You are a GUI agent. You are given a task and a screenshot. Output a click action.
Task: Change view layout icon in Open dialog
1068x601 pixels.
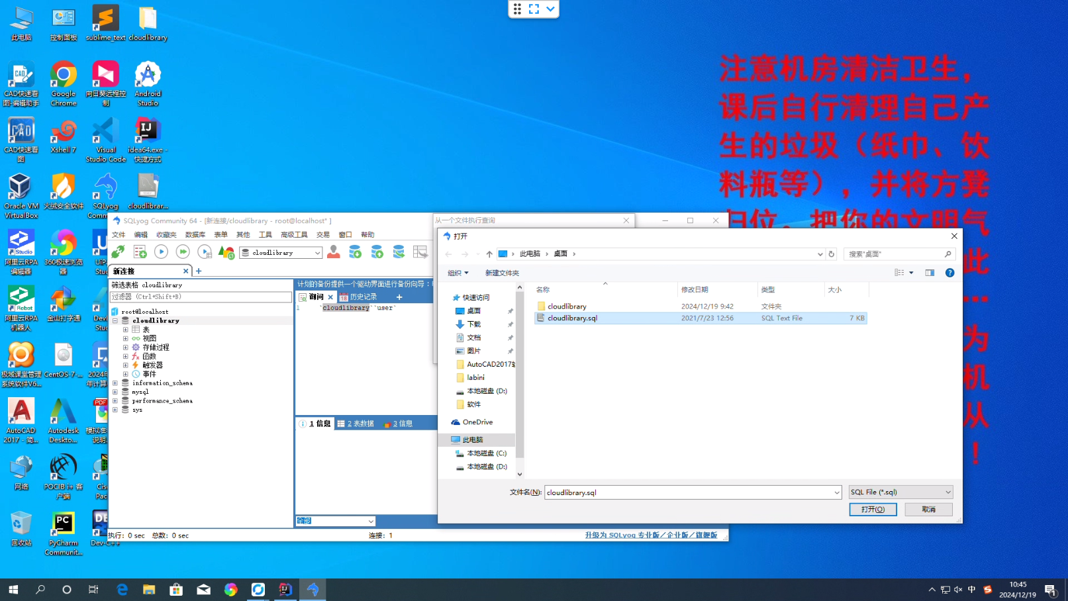coord(899,273)
